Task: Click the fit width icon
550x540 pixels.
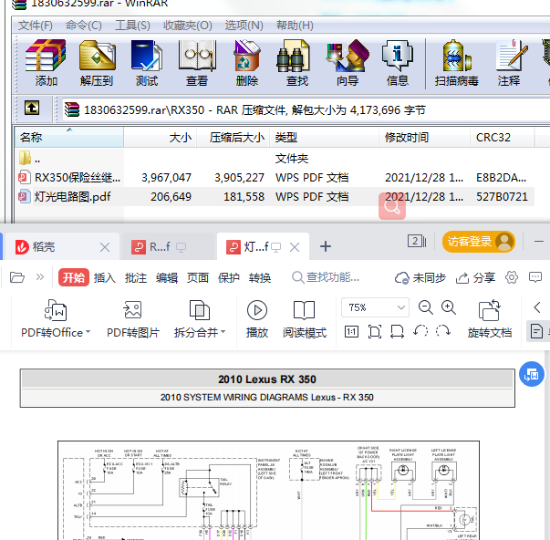Action: (x=397, y=331)
